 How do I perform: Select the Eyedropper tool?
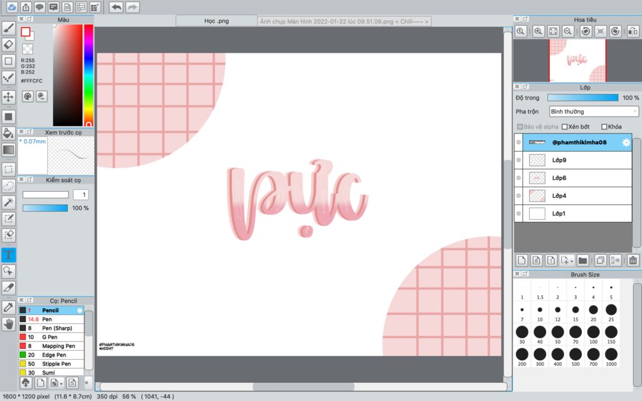pos(8,307)
